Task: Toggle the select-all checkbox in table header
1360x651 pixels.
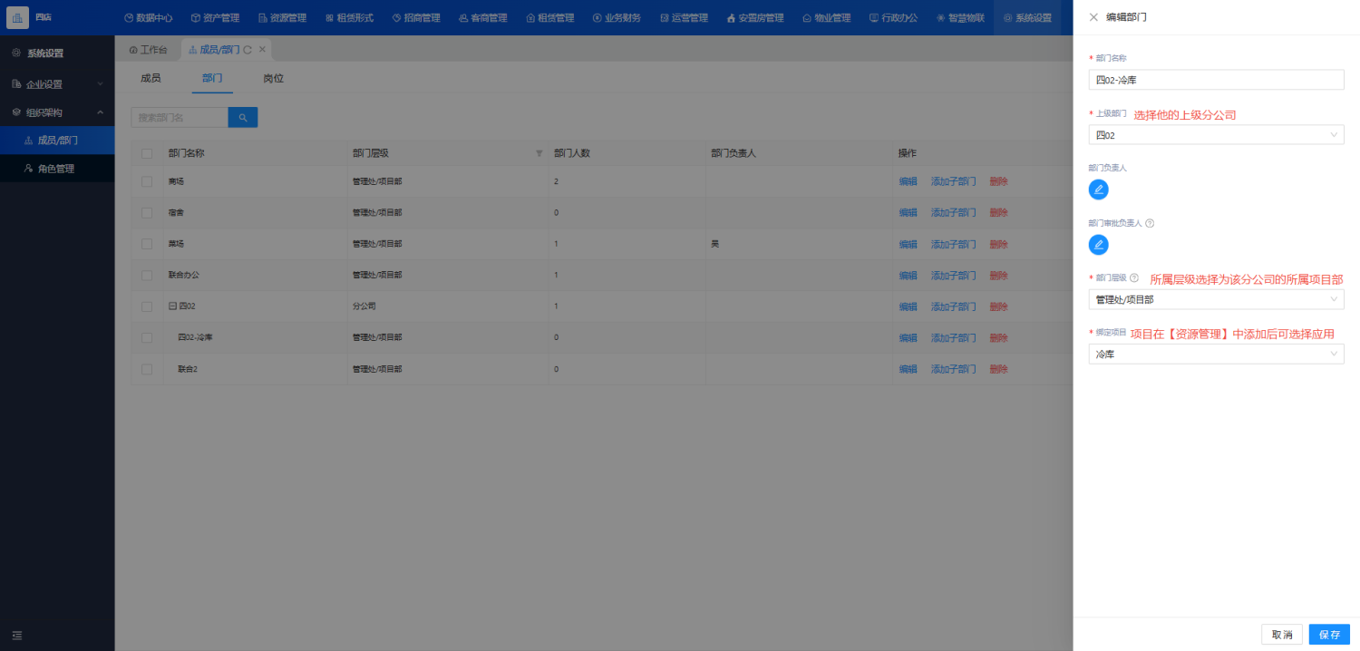Action: click(x=147, y=153)
